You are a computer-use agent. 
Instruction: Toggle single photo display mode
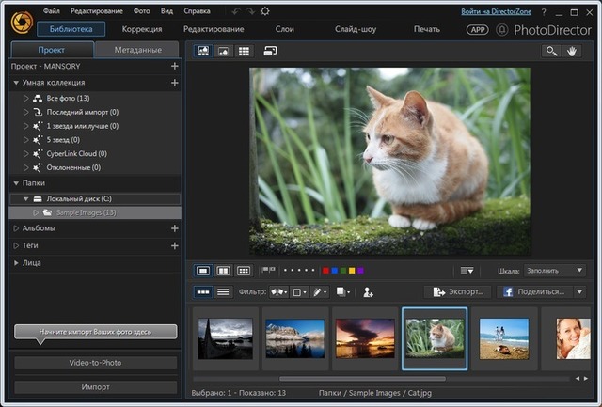pos(203,271)
